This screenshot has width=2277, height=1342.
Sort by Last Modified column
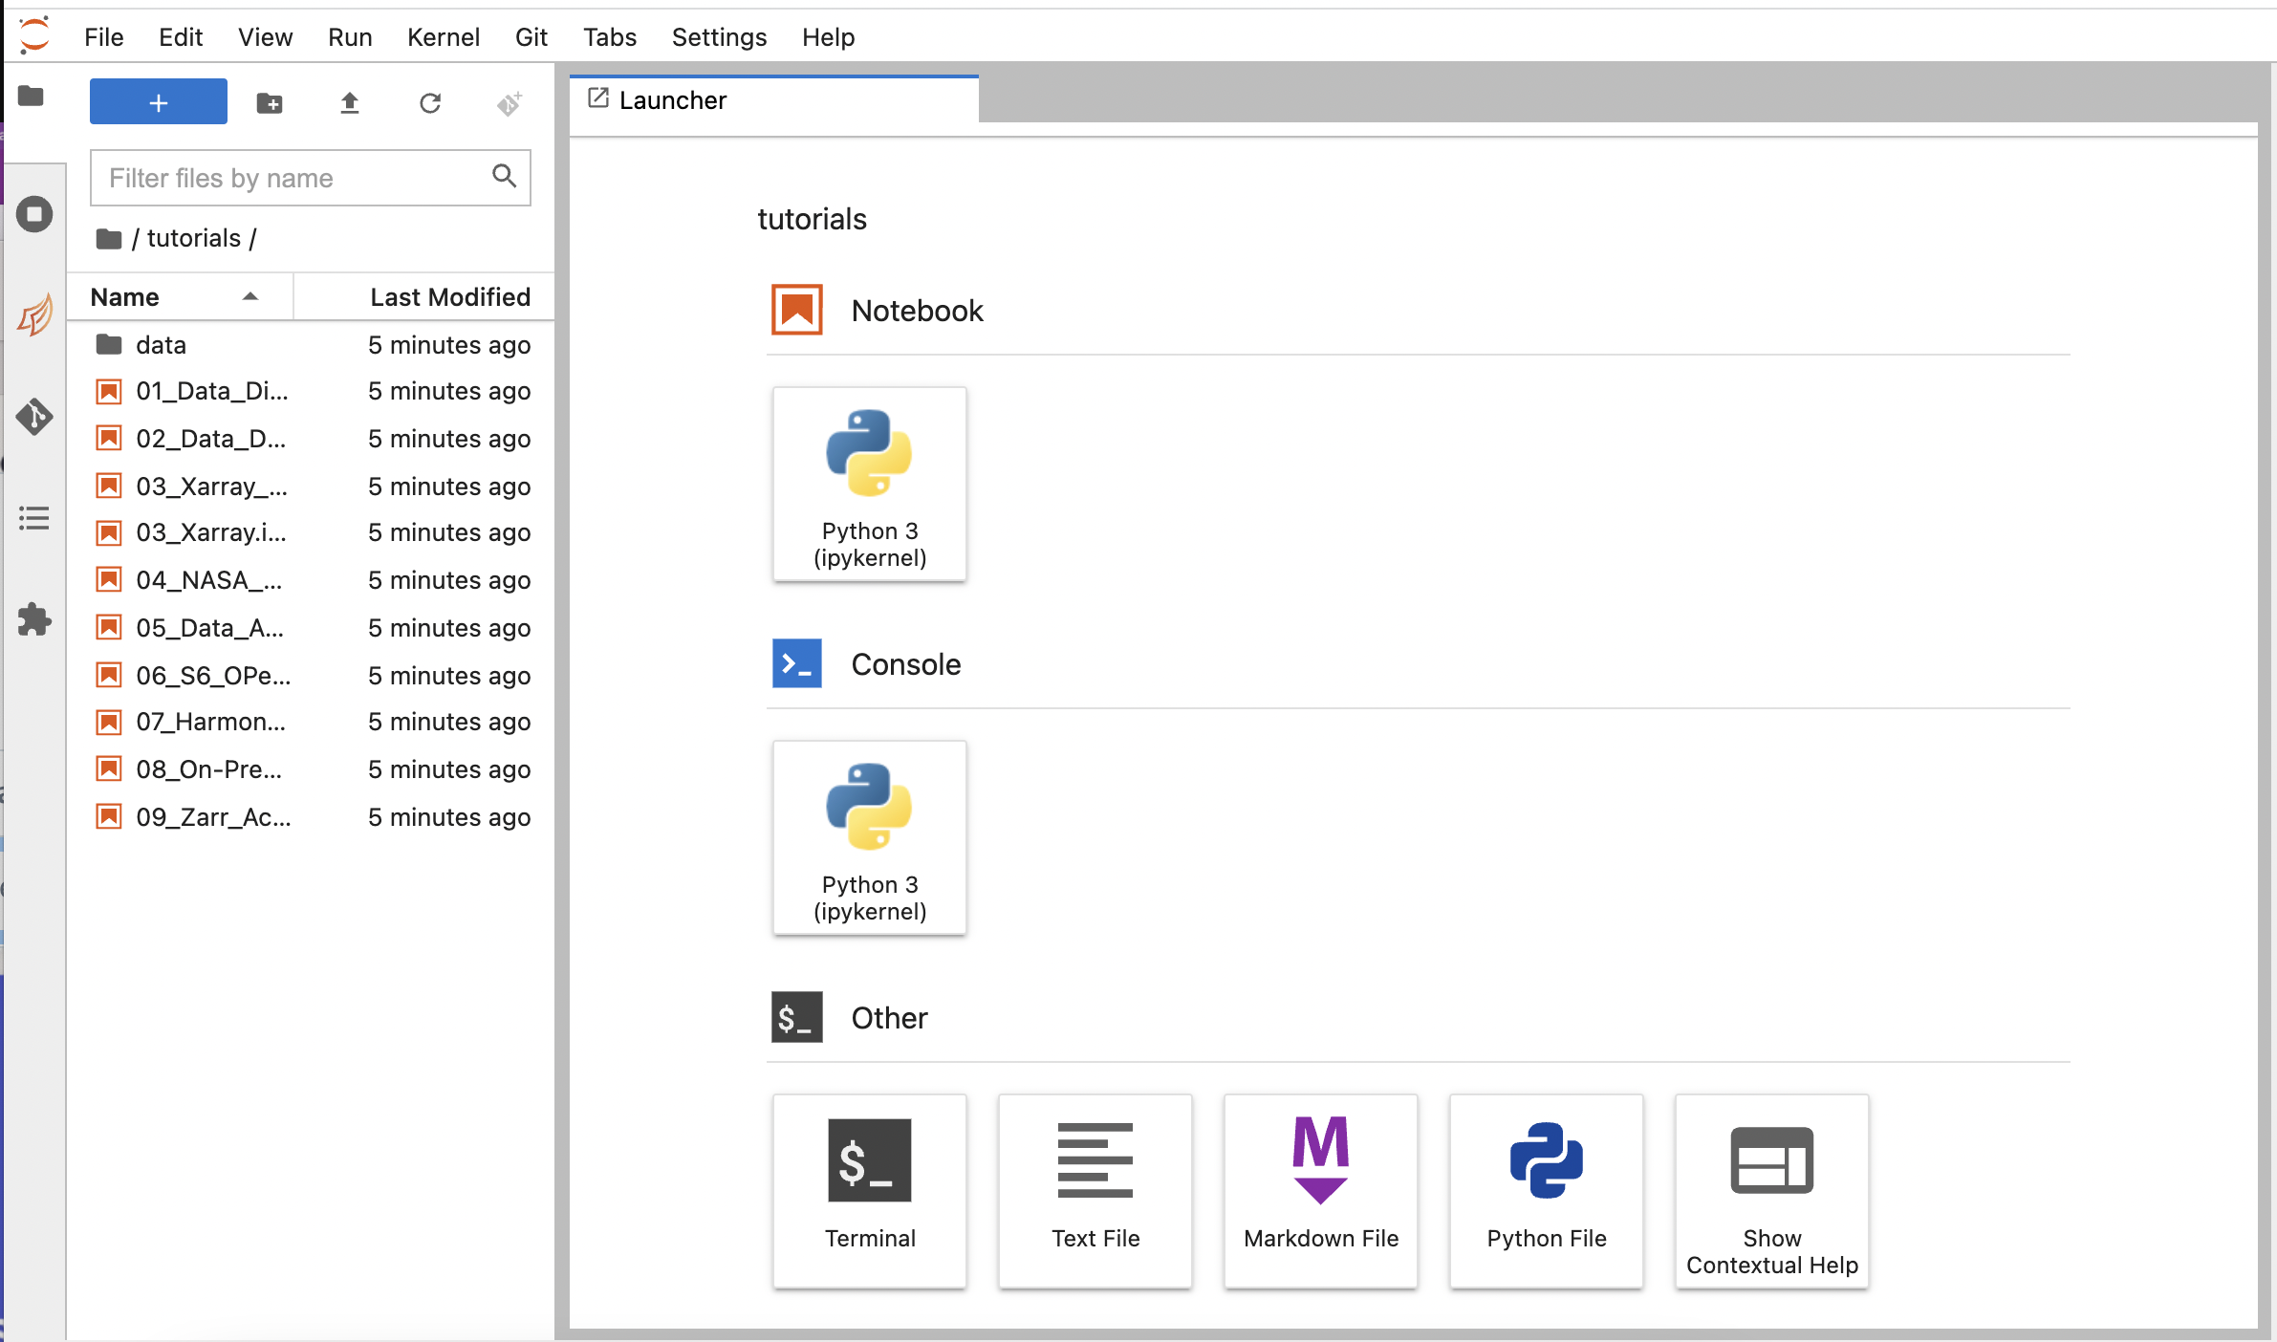pos(449,297)
